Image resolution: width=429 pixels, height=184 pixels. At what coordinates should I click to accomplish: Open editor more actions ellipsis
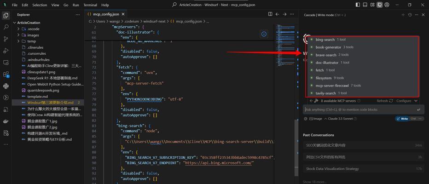[292, 14]
